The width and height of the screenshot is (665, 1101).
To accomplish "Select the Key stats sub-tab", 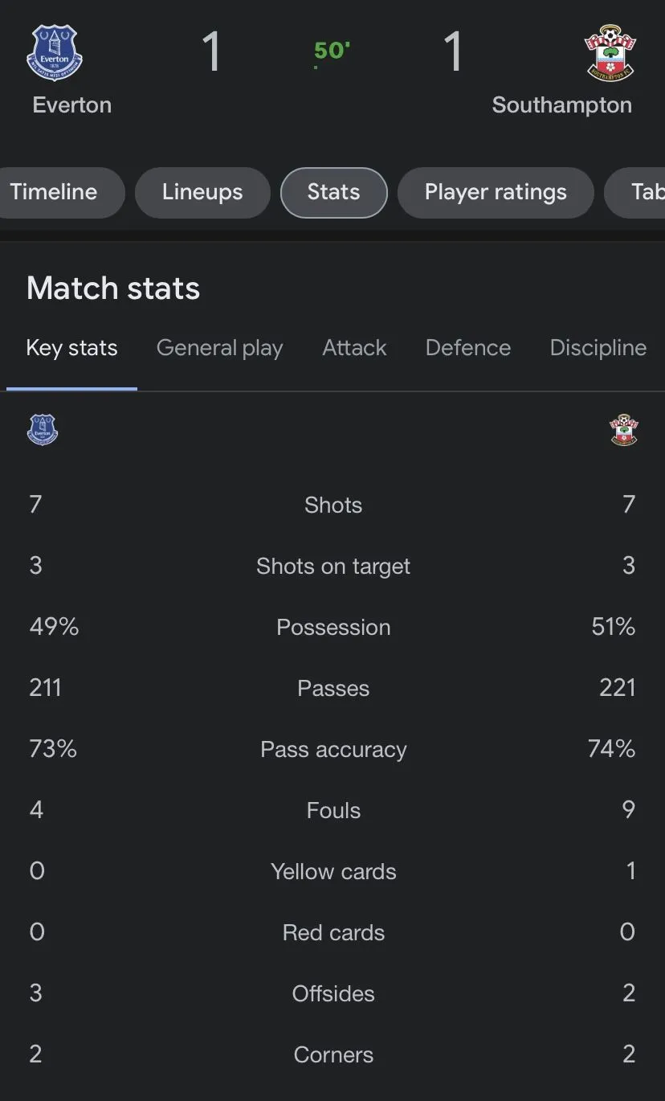I will [71, 348].
